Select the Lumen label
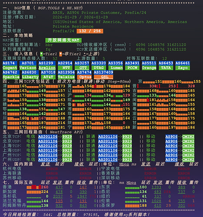Image resolution: width=203 pixels, height=217 pixels. (116, 68)
